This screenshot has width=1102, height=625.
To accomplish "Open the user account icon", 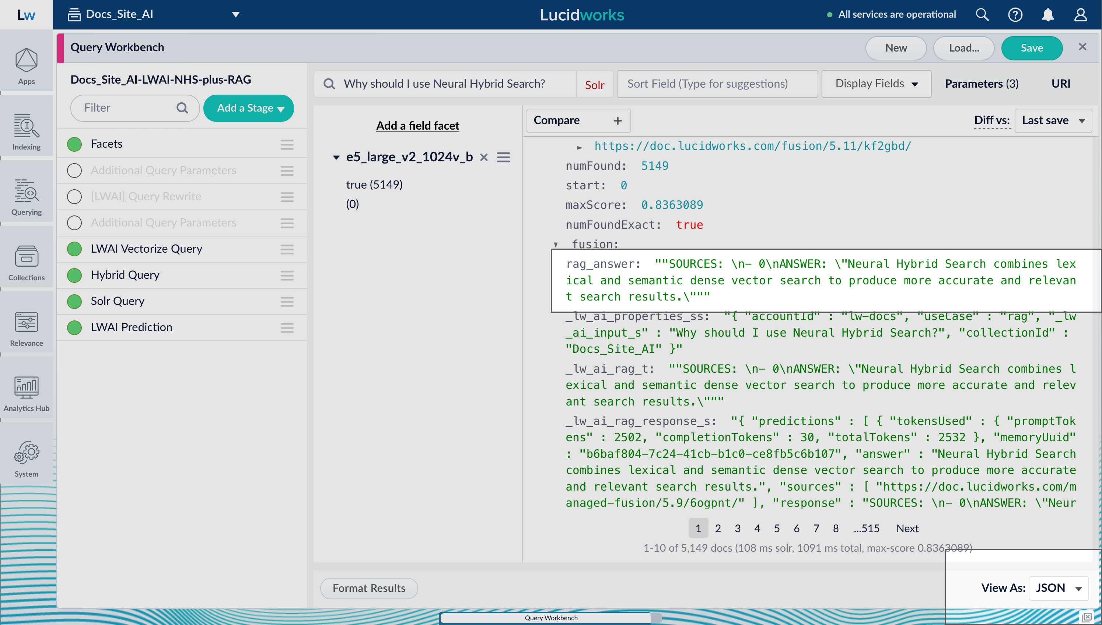I will 1081,15.
